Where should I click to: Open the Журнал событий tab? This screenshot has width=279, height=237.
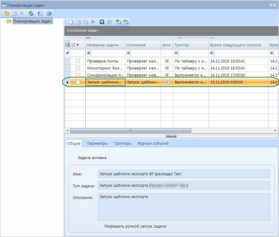click(153, 143)
